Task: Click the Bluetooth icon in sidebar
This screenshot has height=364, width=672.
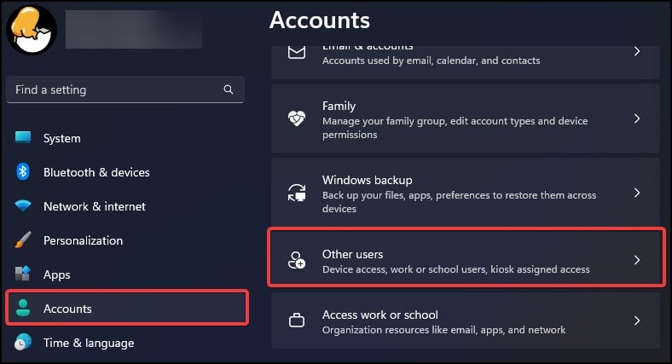Action: coord(23,172)
